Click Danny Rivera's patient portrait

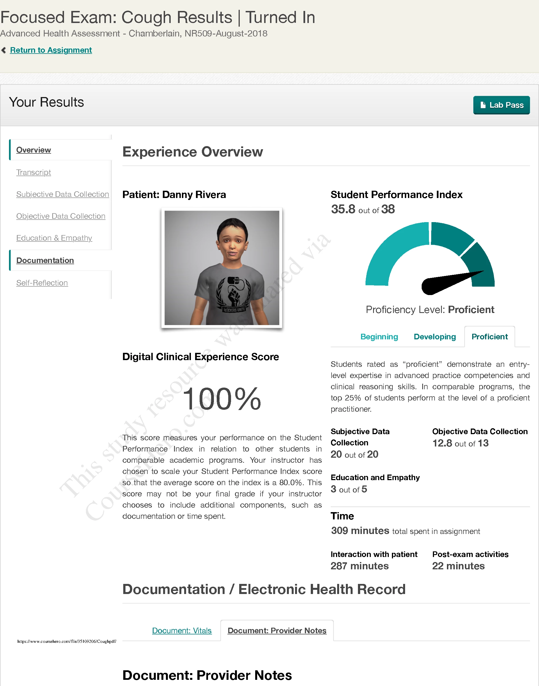coord(222,268)
